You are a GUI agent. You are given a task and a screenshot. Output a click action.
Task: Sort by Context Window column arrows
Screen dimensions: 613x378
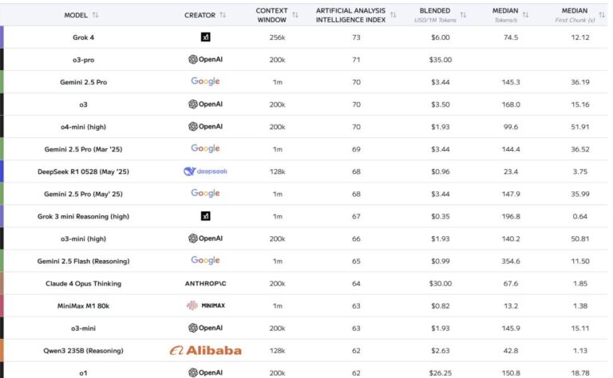tap(295, 14)
